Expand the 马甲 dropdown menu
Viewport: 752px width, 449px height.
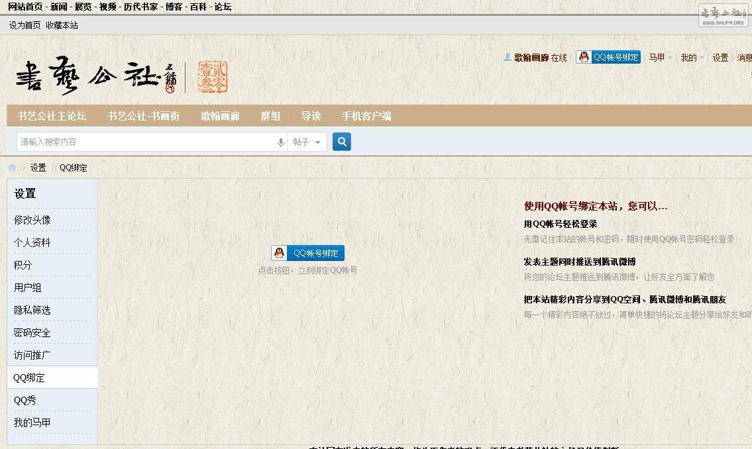(660, 58)
